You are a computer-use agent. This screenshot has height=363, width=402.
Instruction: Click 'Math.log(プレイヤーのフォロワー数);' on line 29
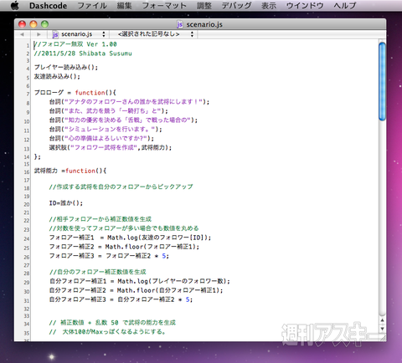tap(173, 281)
